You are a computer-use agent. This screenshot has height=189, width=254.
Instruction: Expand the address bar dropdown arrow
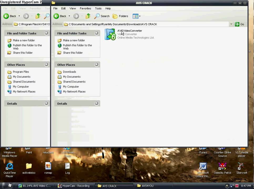231,24
